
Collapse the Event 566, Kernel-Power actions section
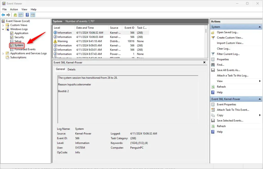pyautogui.click(x=260, y=99)
